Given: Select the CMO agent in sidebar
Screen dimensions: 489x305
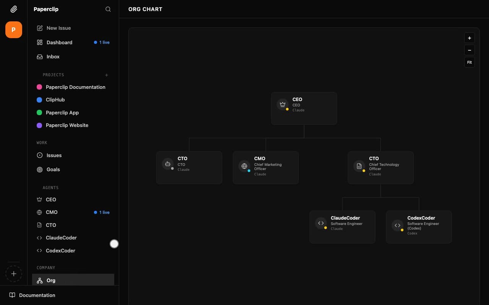Looking at the screenshot, I should 73,212.
